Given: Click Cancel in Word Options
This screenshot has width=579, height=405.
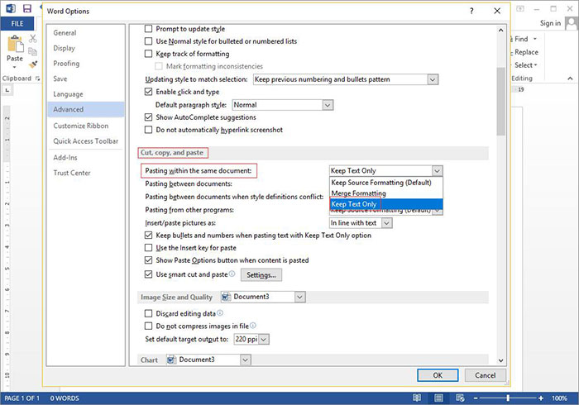Looking at the screenshot, I should tap(486, 375).
